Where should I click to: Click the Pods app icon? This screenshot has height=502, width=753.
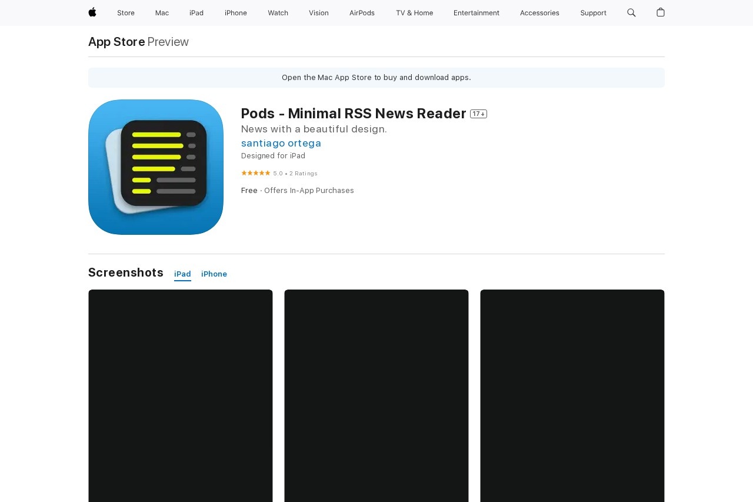[156, 167]
